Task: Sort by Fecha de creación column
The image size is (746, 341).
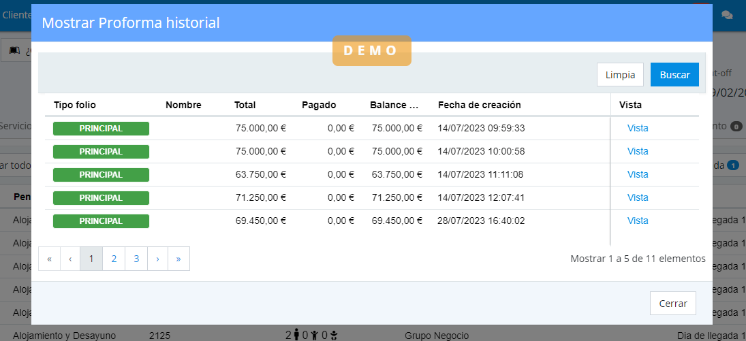Action: click(479, 105)
